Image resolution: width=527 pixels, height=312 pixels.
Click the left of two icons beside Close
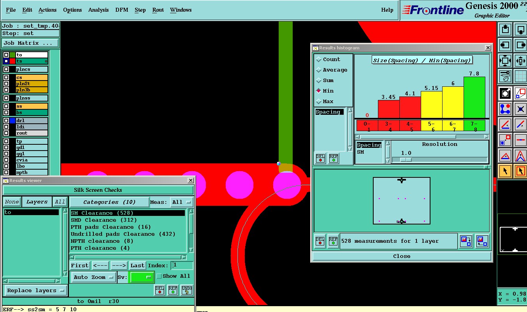[x=466, y=241]
